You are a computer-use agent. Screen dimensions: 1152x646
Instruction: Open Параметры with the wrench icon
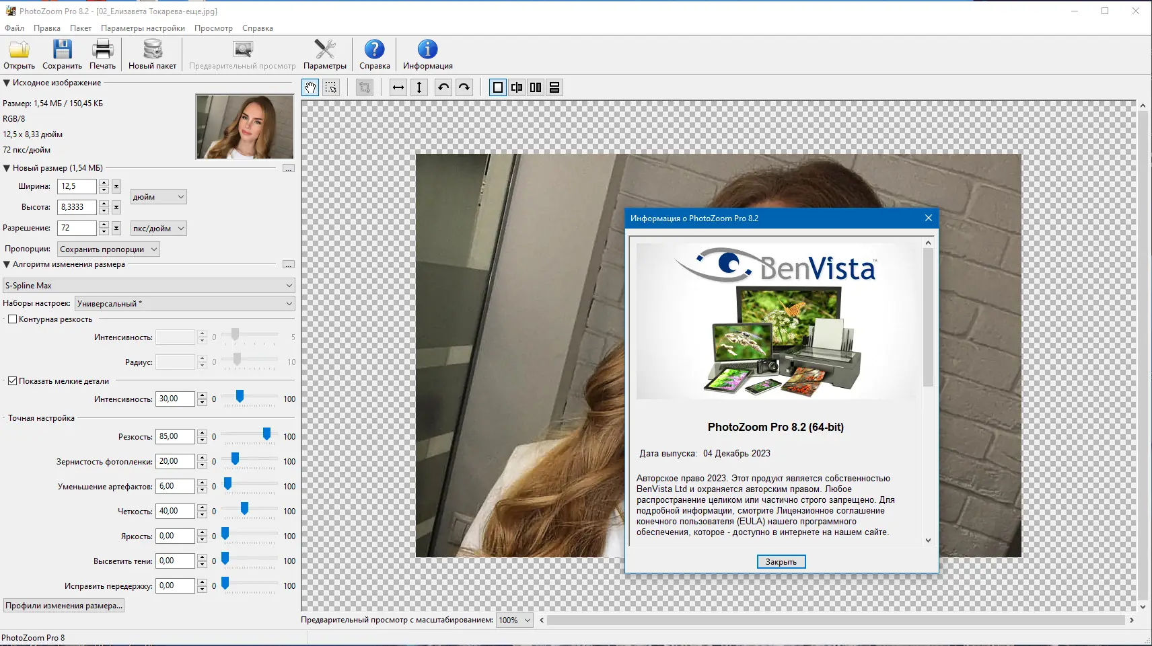click(x=324, y=54)
